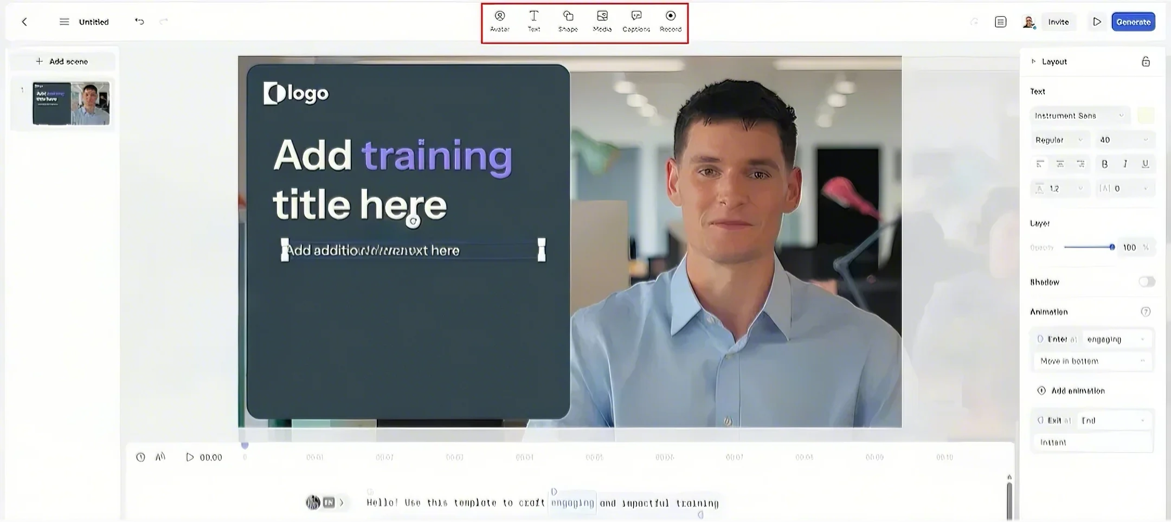The width and height of the screenshot is (1171, 522).
Task: Click the animation marker above engaging
Action: tap(554, 491)
